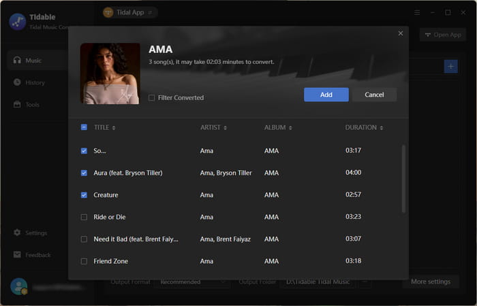Click the Output Folder path field
The height and width of the screenshot is (306, 477).
(x=318, y=282)
